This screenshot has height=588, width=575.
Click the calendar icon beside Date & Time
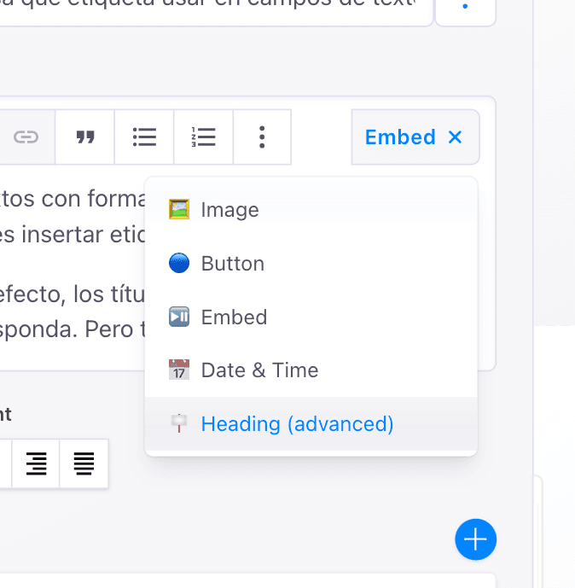click(179, 370)
